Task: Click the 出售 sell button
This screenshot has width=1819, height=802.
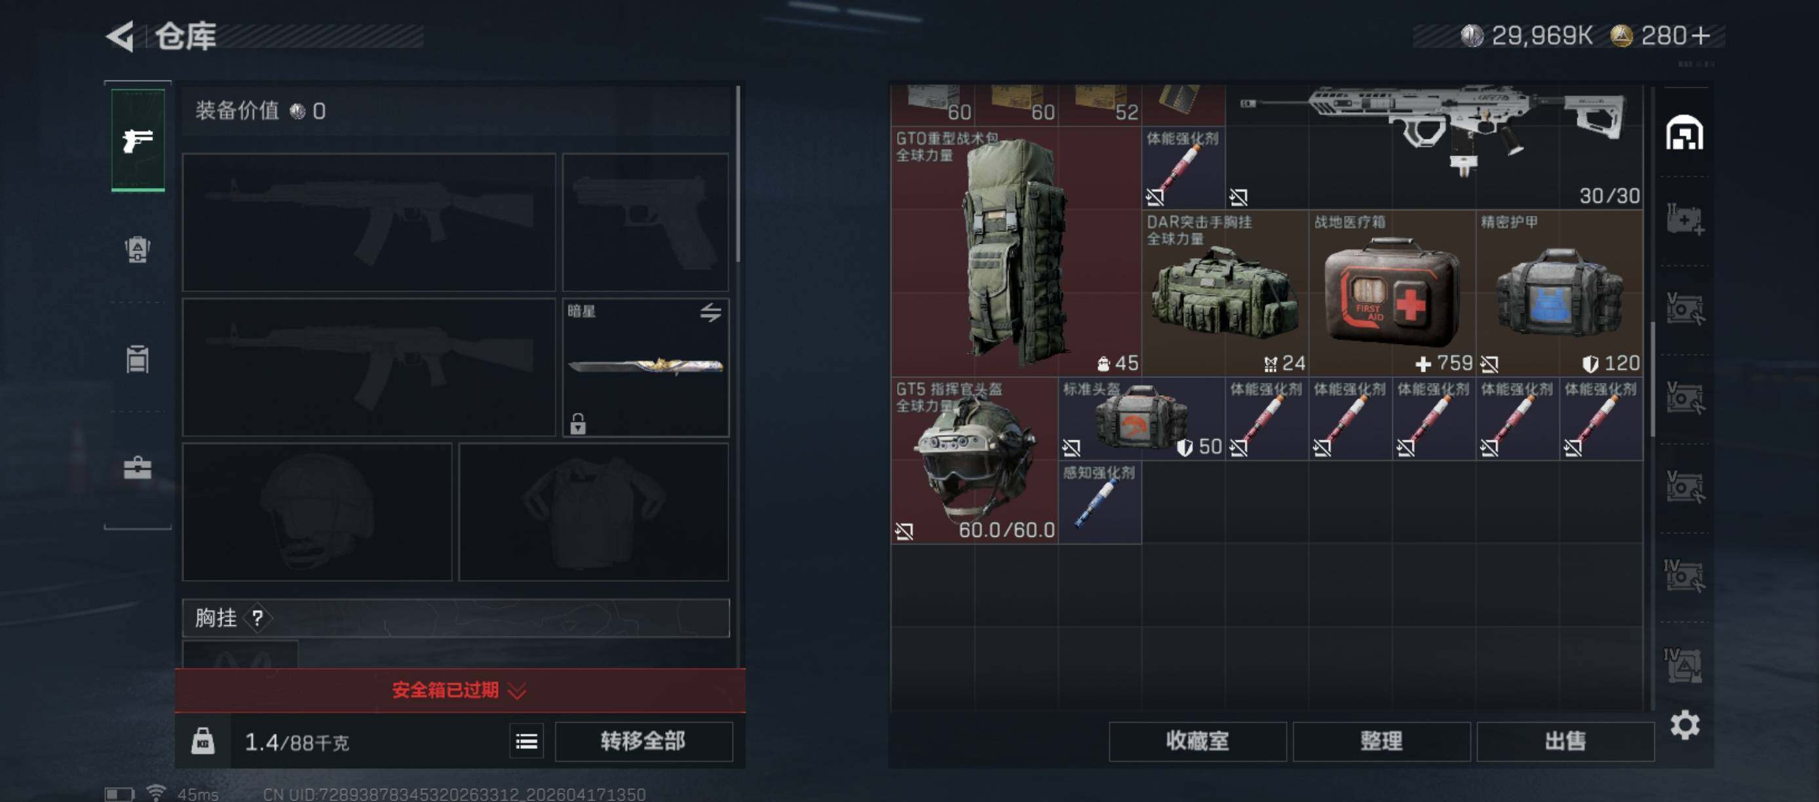Action: tap(1565, 741)
